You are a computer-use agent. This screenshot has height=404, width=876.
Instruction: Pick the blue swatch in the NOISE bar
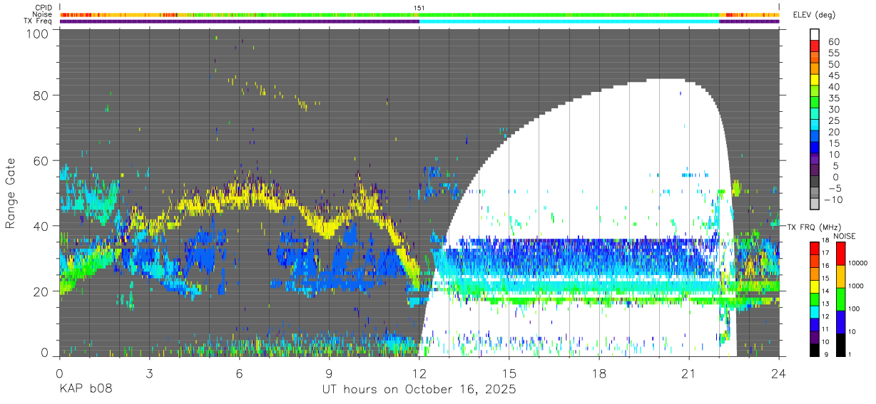click(840, 321)
